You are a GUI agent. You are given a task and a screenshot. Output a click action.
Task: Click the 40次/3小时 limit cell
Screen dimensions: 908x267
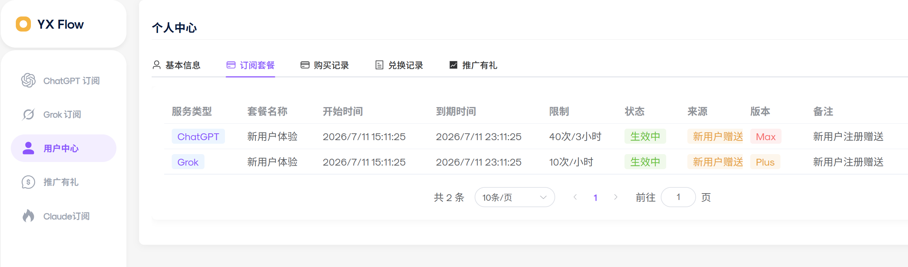pos(575,137)
